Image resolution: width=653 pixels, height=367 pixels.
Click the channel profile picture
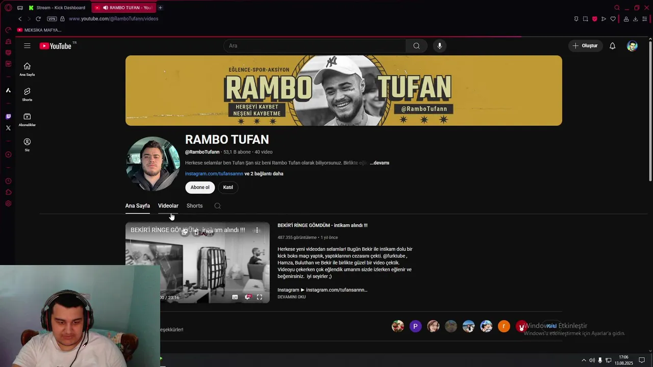click(153, 164)
